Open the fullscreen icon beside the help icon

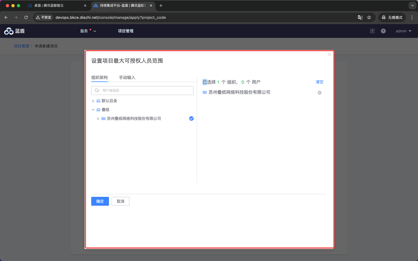[372, 31]
